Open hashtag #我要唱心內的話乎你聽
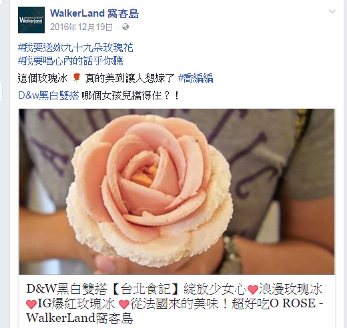This screenshot has width=347, height=328. click(71, 61)
